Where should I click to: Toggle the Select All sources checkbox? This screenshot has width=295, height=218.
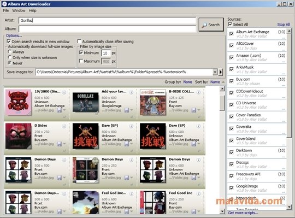(x=230, y=24)
